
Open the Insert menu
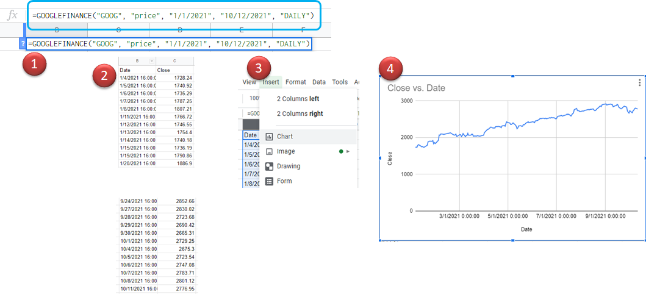[x=271, y=82]
